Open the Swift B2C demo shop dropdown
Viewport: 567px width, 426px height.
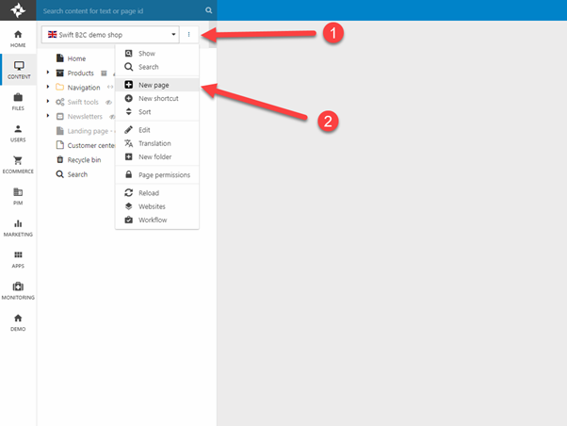point(111,35)
